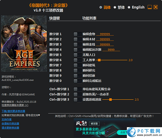Image resolution: width=162 pixels, height=138 pixels.
Task: Click the Build.2020.10.18 version text
Action: click(26, 102)
